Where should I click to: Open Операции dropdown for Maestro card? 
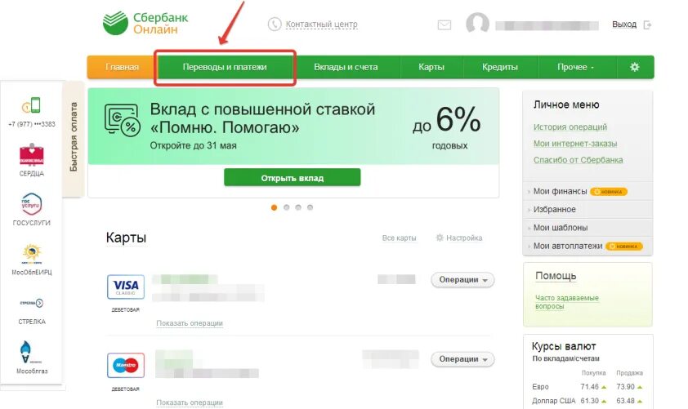pyautogui.click(x=463, y=359)
